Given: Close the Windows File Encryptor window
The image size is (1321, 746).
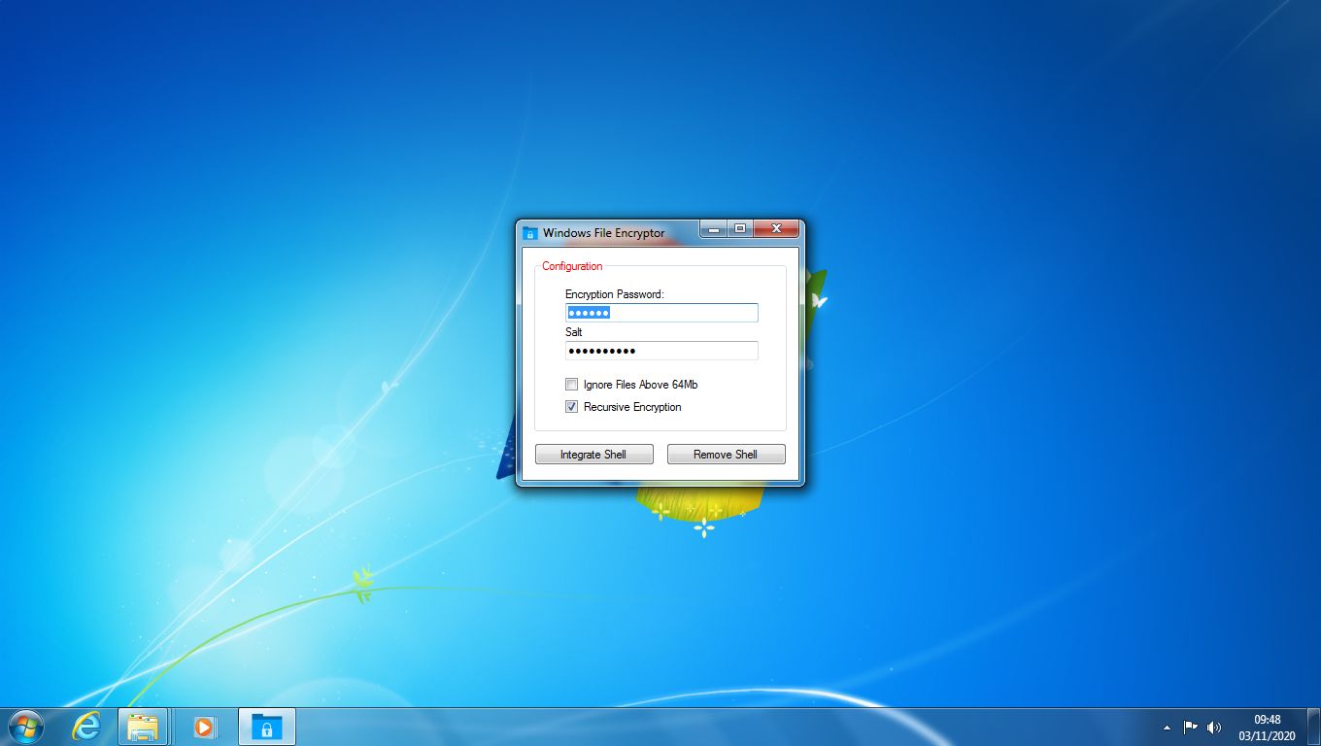Looking at the screenshot, I should tap(776, 229).
